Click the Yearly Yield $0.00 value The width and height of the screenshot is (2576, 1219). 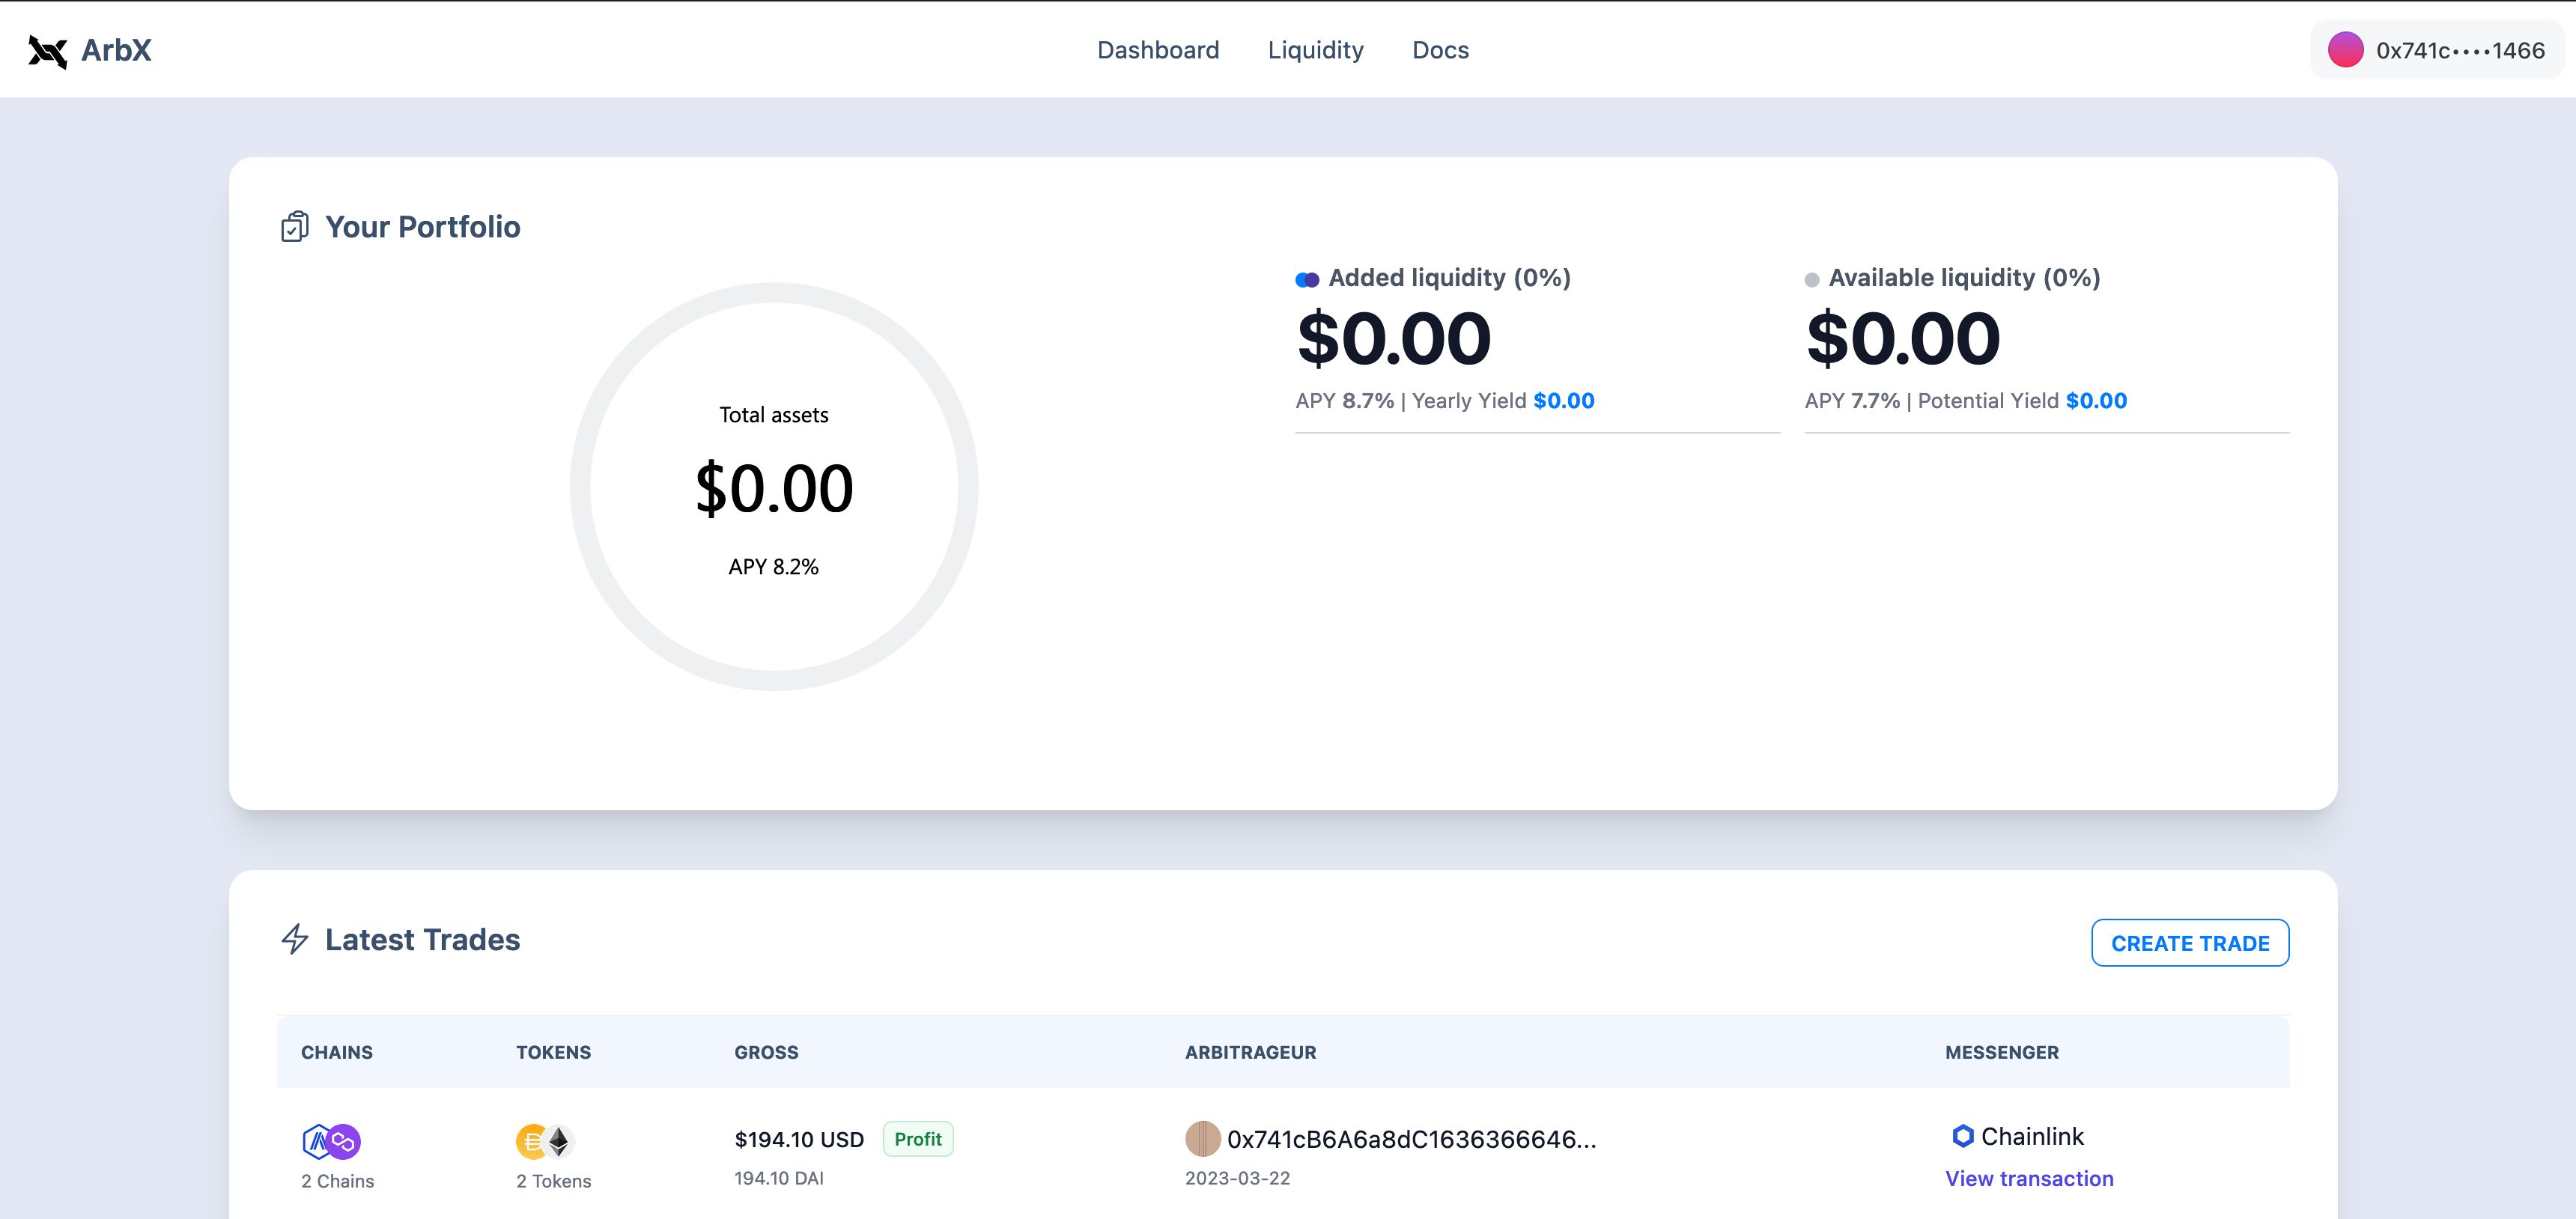[x=1564, y=401]
